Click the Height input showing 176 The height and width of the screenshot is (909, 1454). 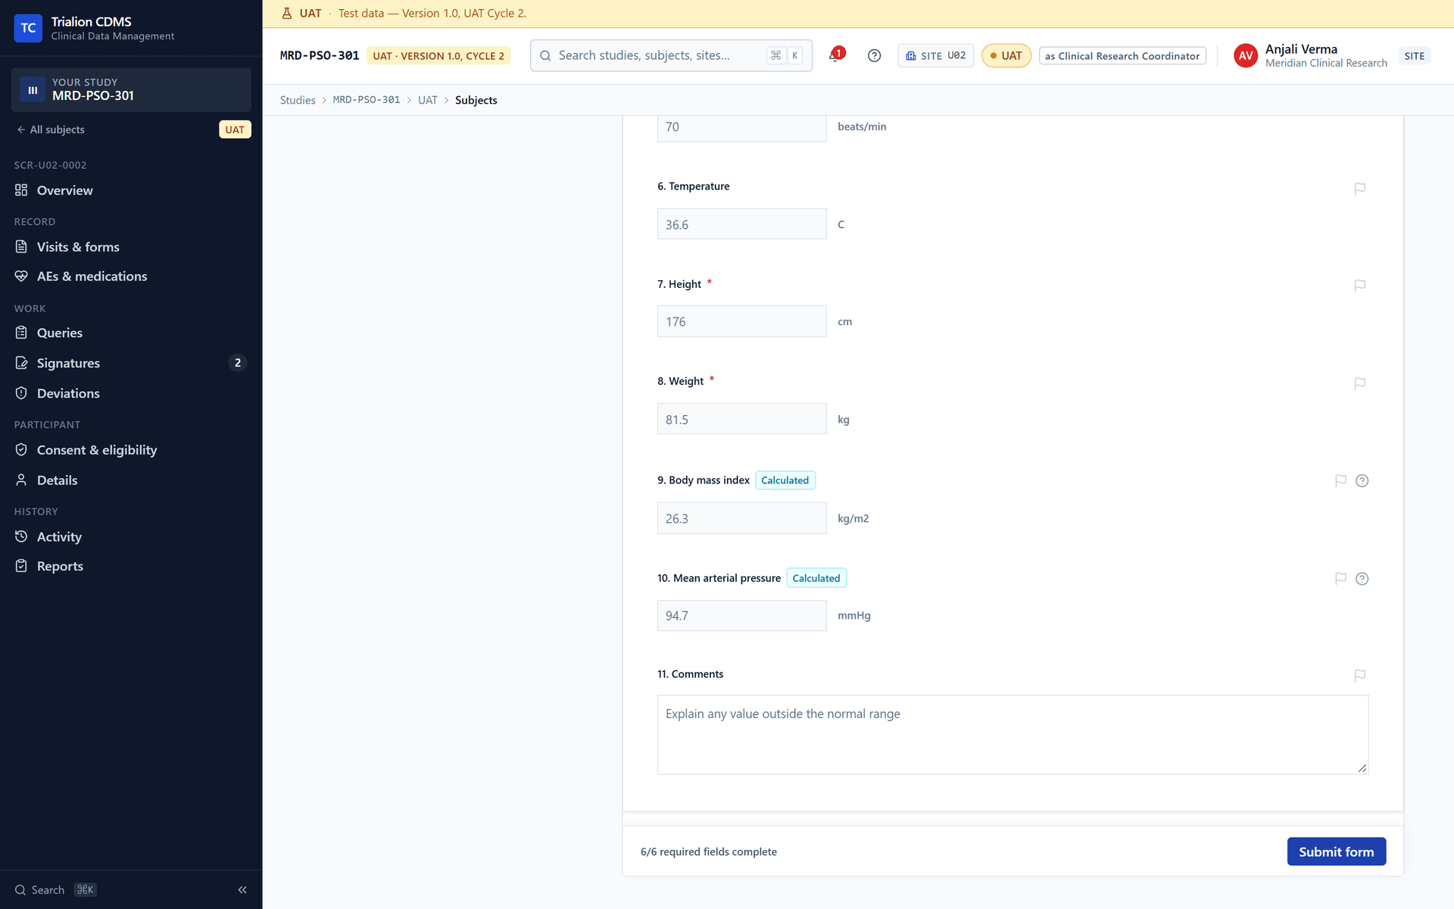pos(741,321)
